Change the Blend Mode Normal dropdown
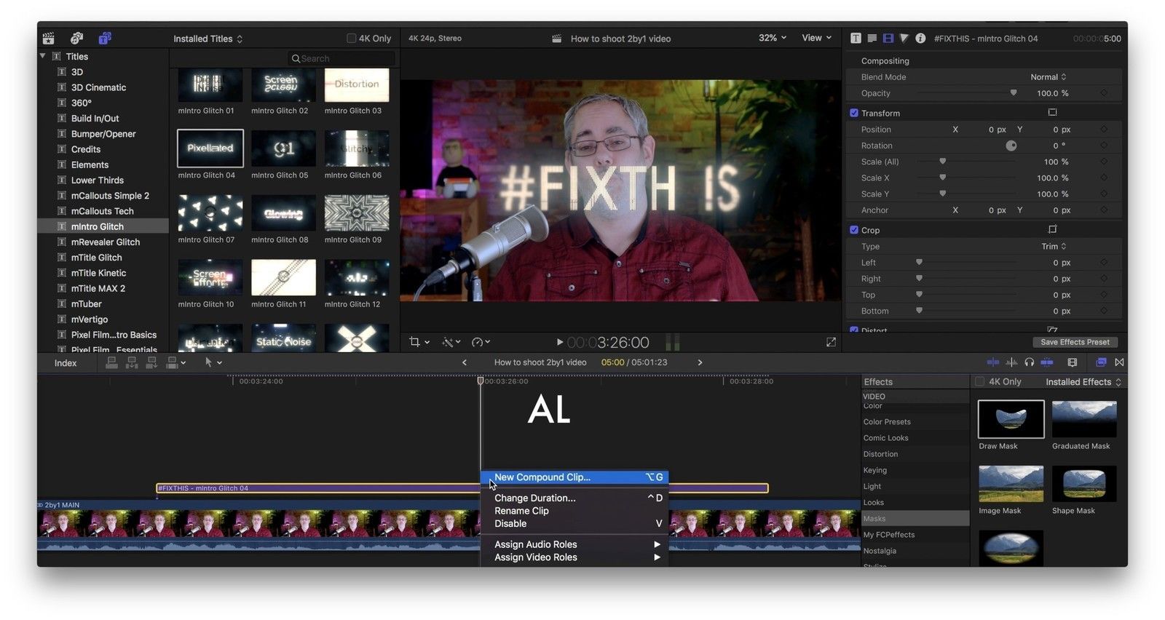Screen dimensions: 1165x620 1048,77
